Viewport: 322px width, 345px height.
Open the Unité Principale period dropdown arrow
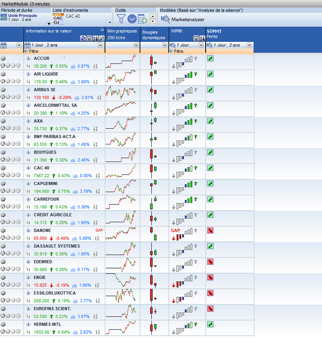(x=49, y=24)
